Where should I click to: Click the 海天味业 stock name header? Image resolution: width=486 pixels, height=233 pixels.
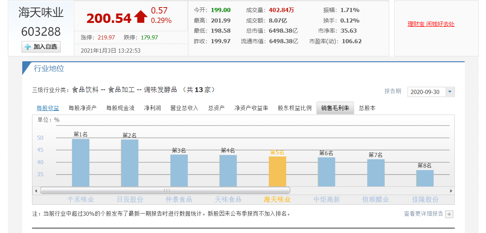pos(41,12)
